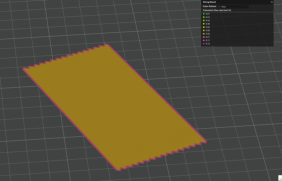
Task: Click the Color Scheme label
Action: click(x=210, y=6)
